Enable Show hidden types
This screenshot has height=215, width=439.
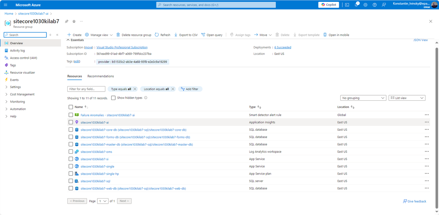[113, 97]
